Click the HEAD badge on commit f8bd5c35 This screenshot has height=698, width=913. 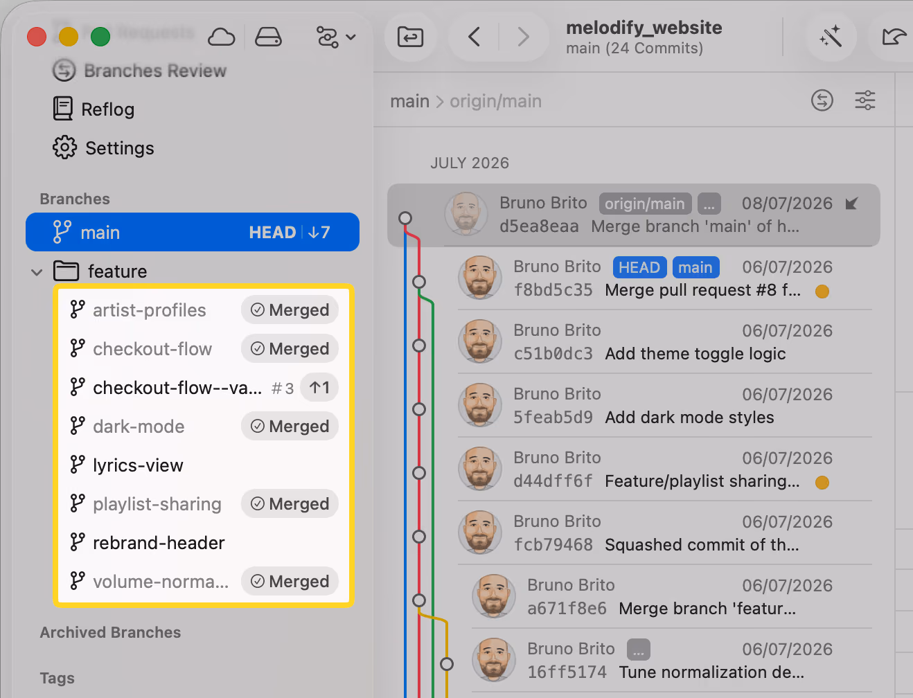click(x=639, y=267)
